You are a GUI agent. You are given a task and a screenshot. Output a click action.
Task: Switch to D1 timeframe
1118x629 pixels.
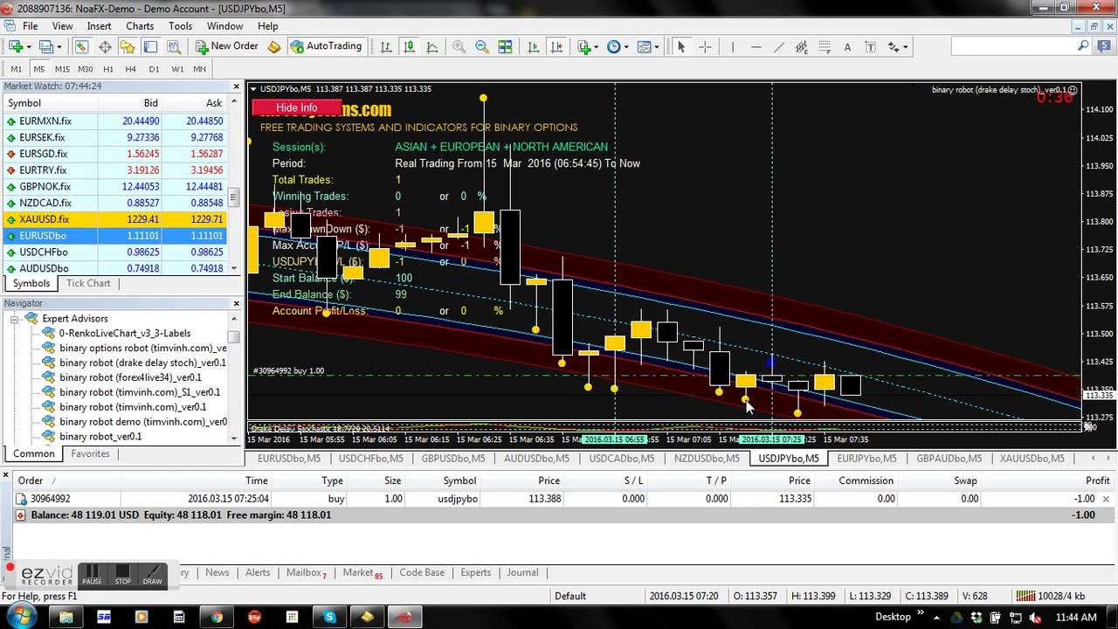coord(154,69)
